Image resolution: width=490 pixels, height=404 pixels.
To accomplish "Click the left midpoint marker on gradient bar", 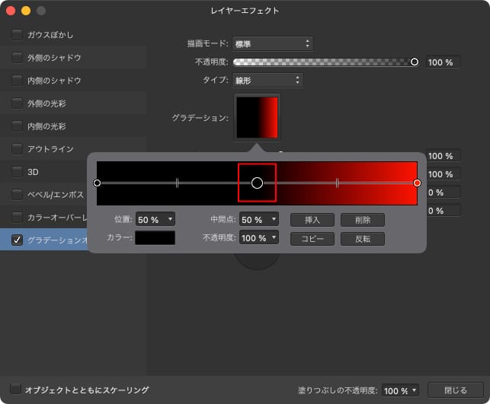I will 177,183.
